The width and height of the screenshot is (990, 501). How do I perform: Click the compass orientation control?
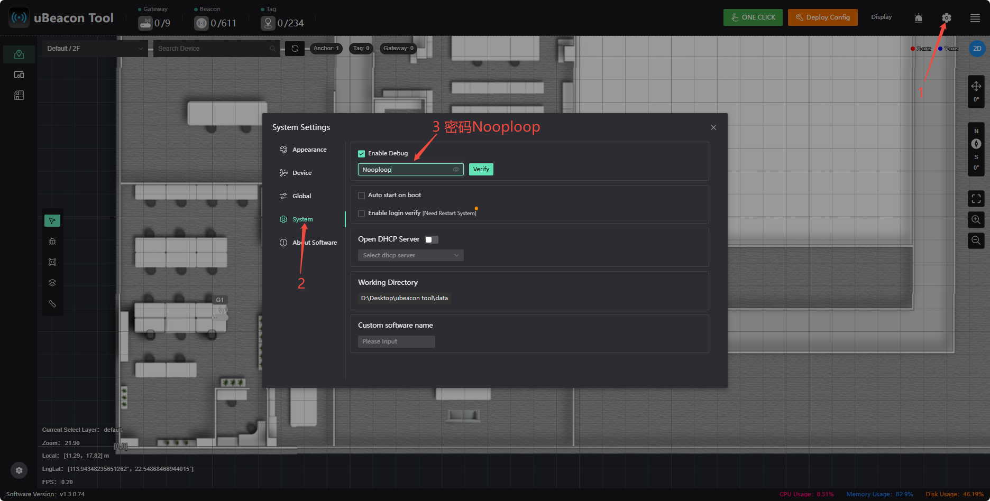pyautogui.click(x=976, y=144)
